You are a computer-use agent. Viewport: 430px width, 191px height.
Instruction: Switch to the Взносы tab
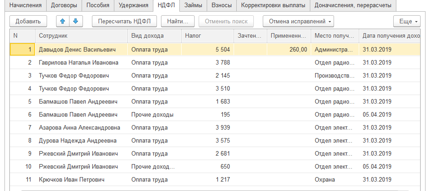221,5
